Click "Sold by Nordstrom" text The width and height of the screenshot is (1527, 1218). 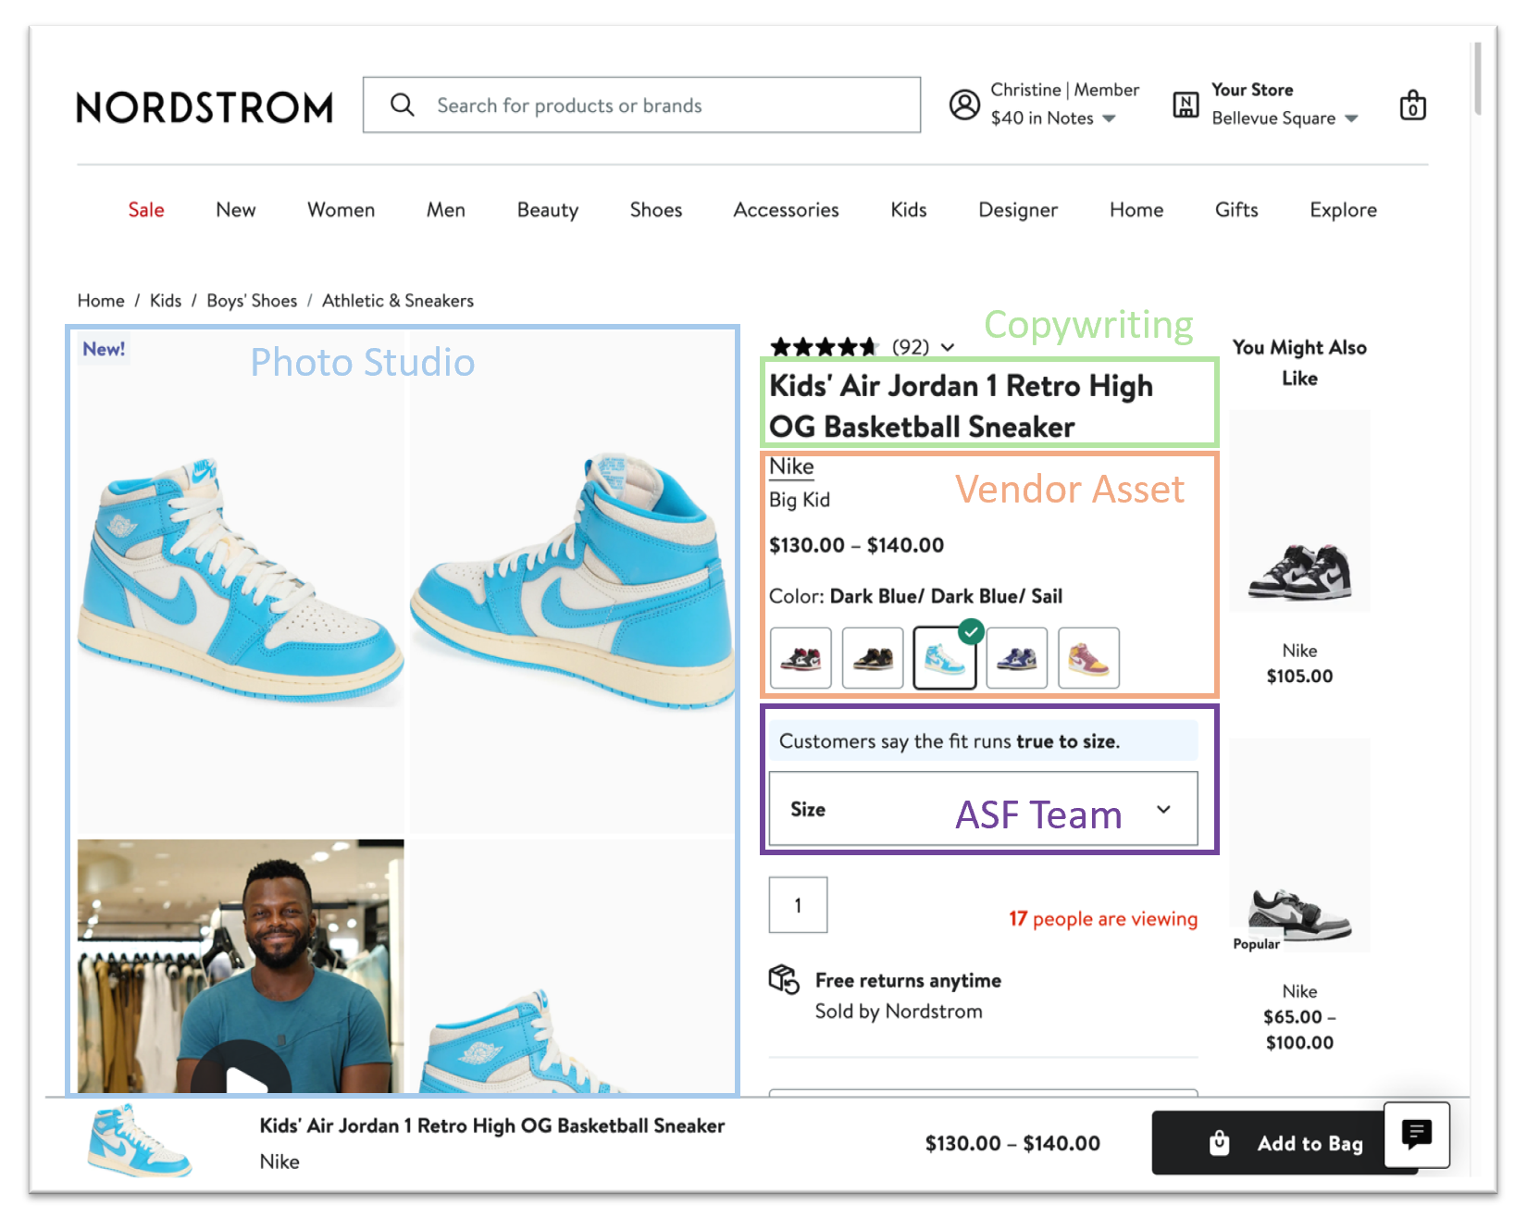pos(899,1012)
